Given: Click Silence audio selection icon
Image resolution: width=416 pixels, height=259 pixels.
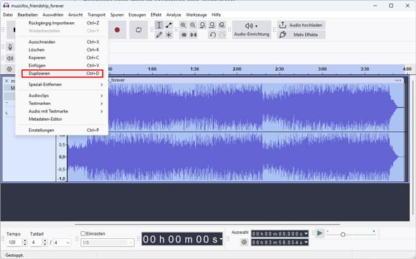Looking at the screenshot, I should 193,35.
